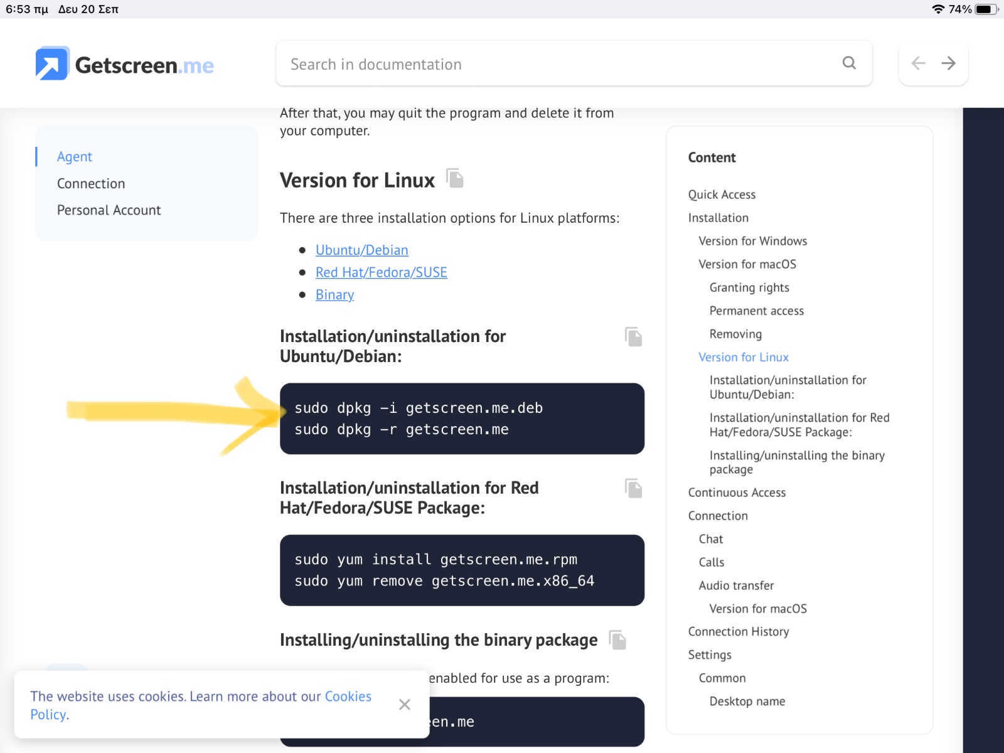
Task: Click the sudo dpkg -i getscreen.me.deb line
Action: pos(419,408)
